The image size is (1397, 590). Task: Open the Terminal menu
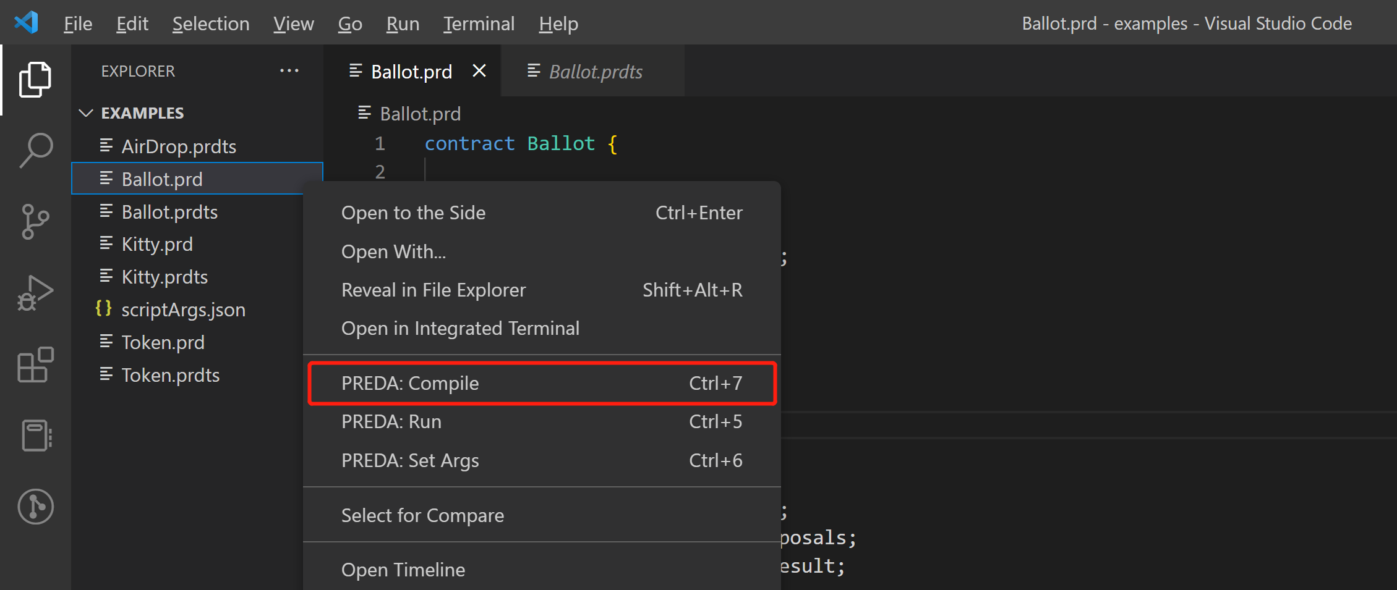(479, 23)
